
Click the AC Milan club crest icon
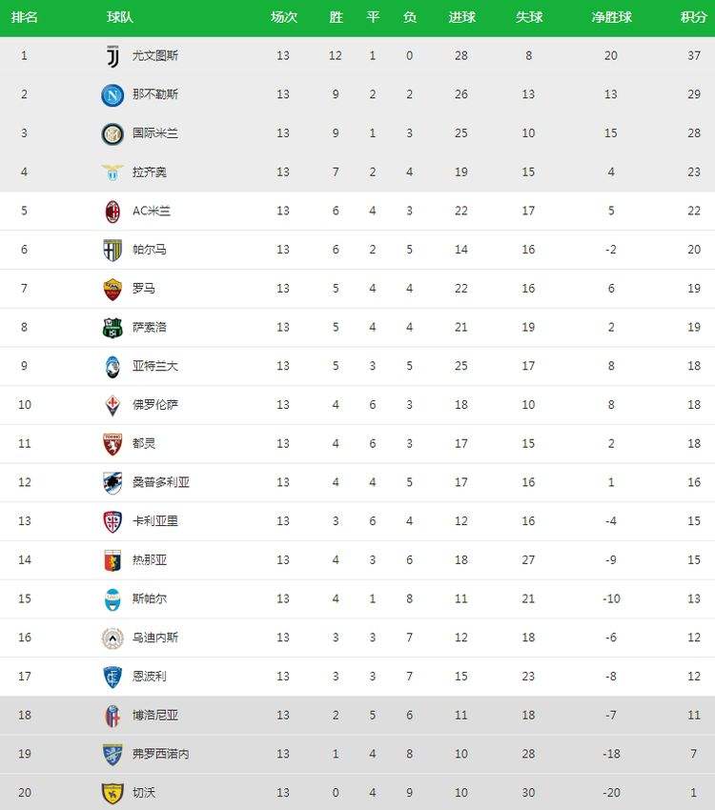point(112,212)
